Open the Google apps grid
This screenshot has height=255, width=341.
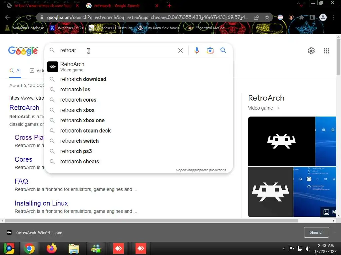[x=326, y=51]
